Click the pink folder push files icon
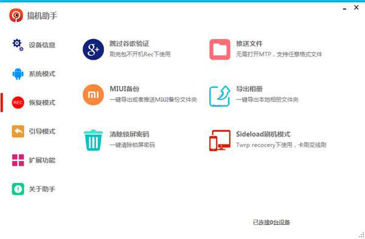365x239 pixels. (x=220, y=49)
